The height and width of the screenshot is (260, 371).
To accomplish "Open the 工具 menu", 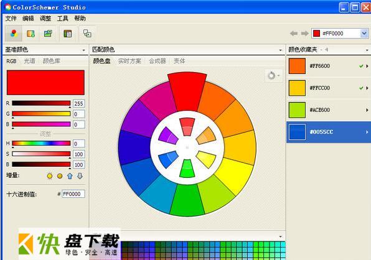I will click(x=63, y=19).
